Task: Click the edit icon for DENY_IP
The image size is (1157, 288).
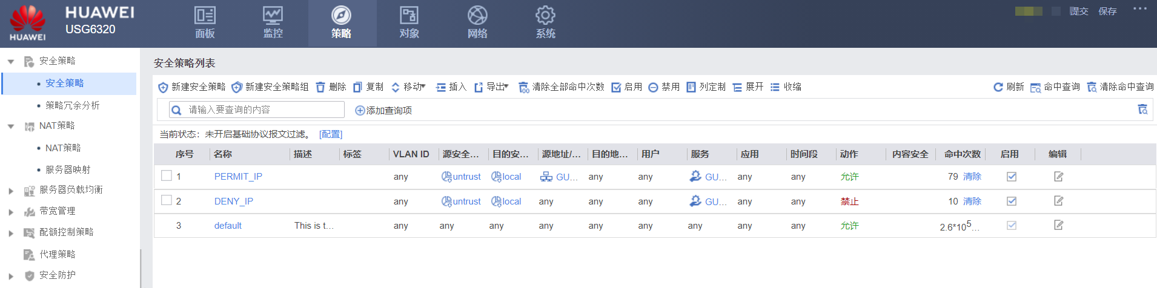Action: coord(1059,201)
